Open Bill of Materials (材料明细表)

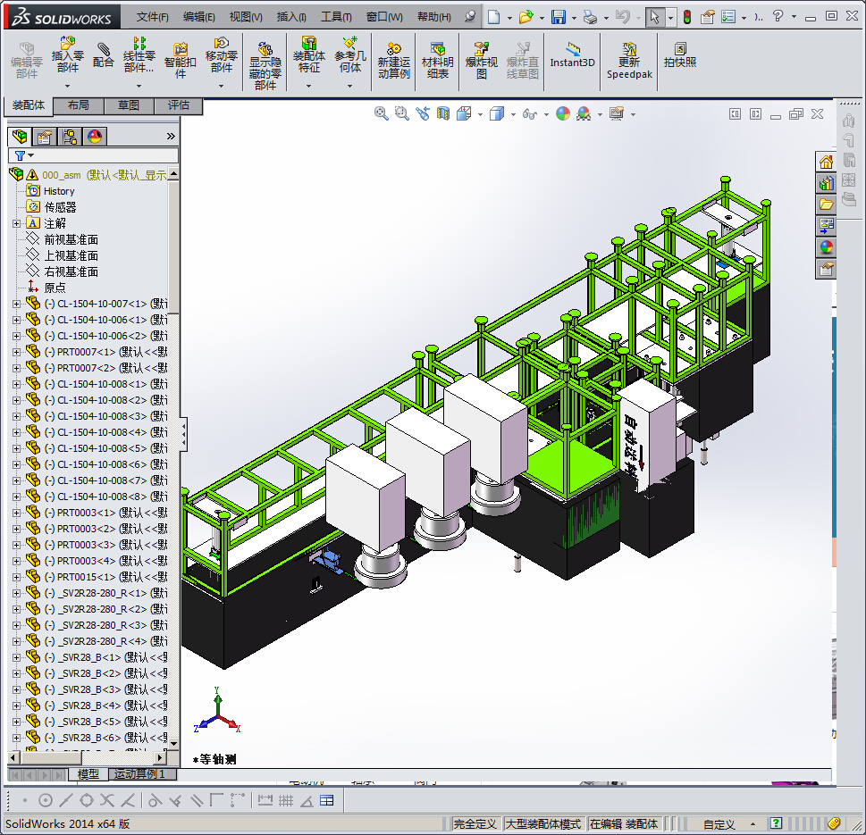coord(437,60)
